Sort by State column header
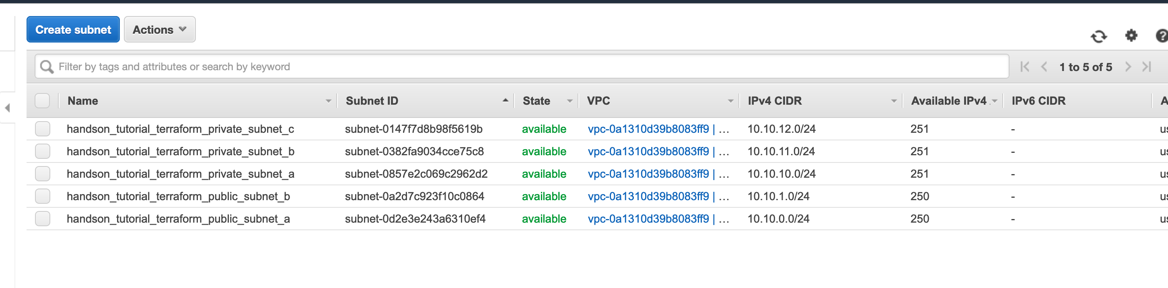The height and width of the screenshot is (288, 1168). (x=537, y=101)
